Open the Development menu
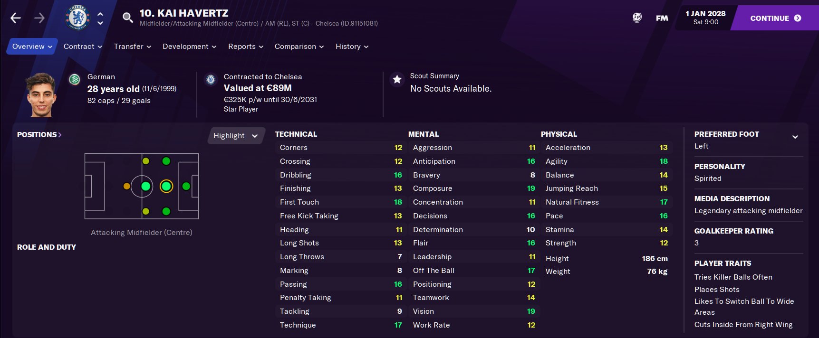Screen dimensions: 819x338 (x=189, y=47)
